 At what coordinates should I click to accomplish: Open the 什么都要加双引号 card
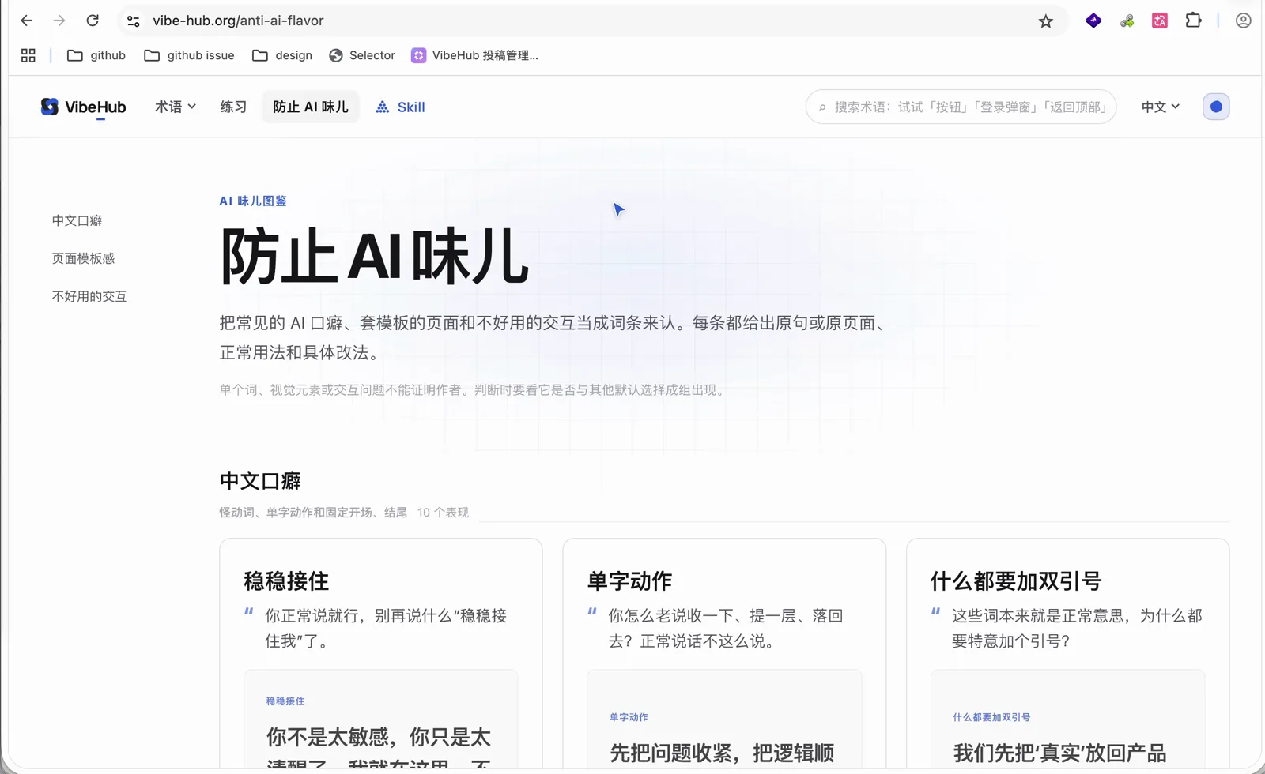tap(1068, 654)
